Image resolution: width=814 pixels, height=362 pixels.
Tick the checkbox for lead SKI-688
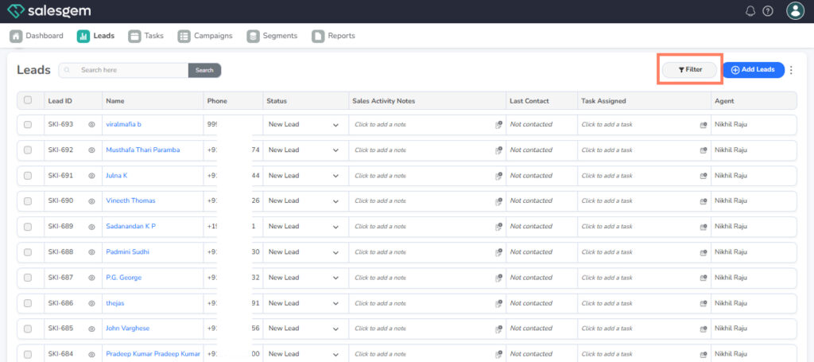28,252
